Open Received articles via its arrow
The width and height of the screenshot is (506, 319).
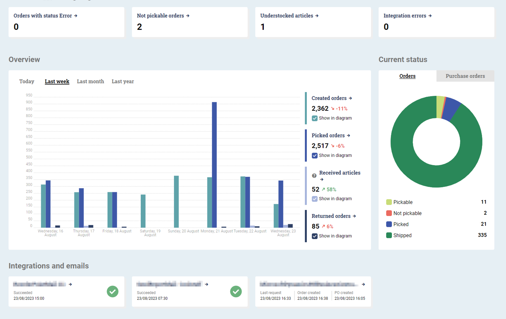click(x=322, y=179)
